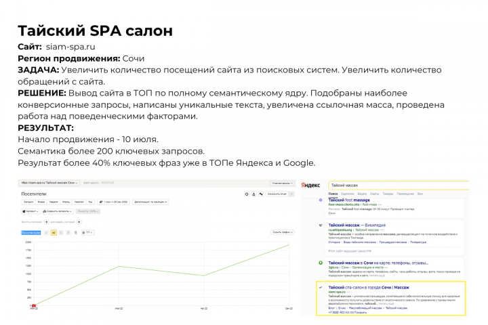488x325 pixels.
Task: Click the 'Тайский SPA салон' slide heading
Action: [x=96, y=30]
